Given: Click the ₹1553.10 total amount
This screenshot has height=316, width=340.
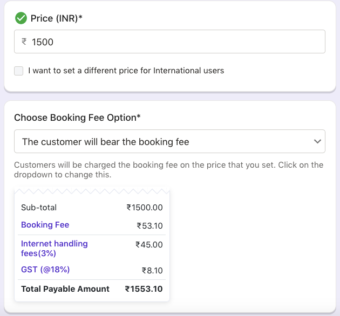Looking at the screenshot, I should (144, 289).
